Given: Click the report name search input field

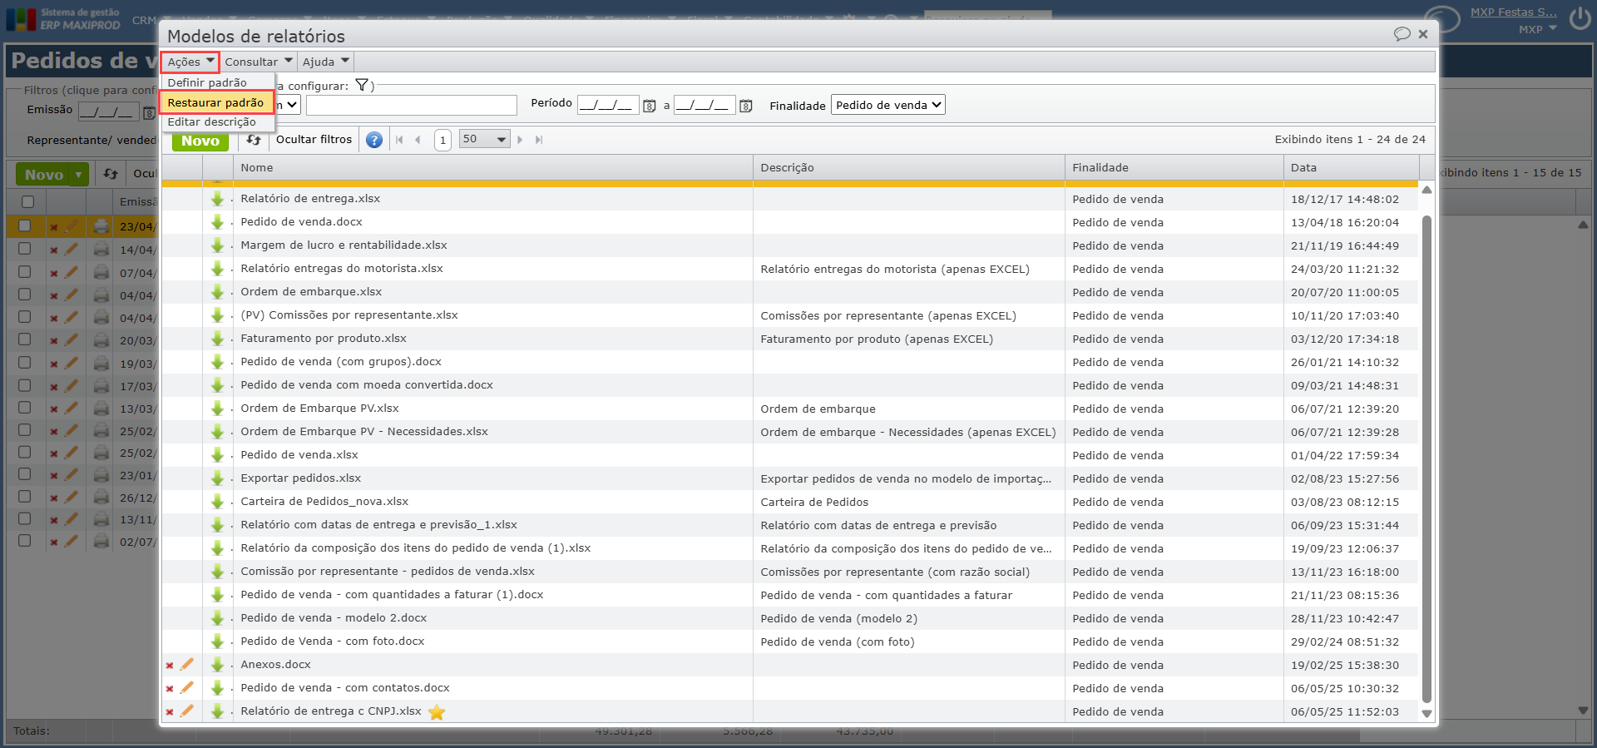Looking at the screenshot, I should pyautogui.click(x=411, y=105).
